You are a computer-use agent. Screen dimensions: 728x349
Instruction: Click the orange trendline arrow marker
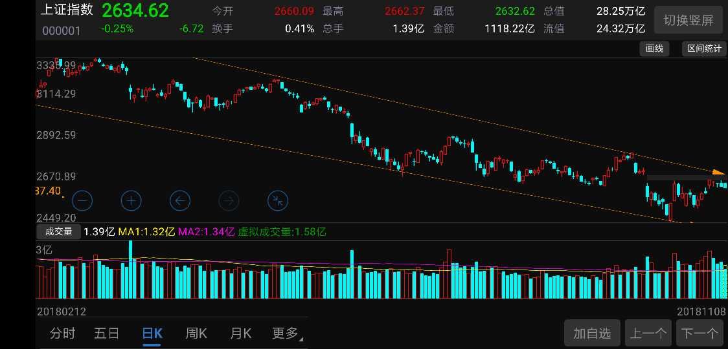[718, 172]
